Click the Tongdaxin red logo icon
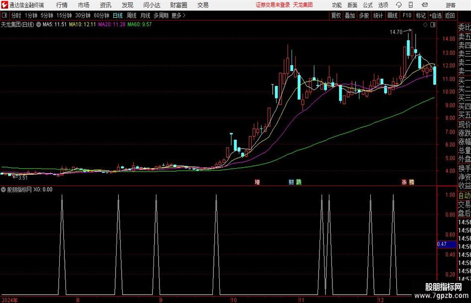The width and height of the screenshot is (471, 303). pyautogui.click(x=4, y=5)
